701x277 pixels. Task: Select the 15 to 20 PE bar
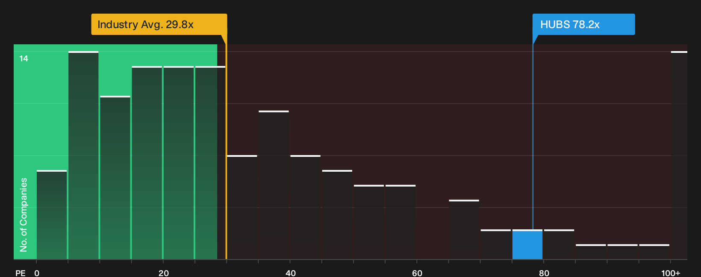point(147,163)
